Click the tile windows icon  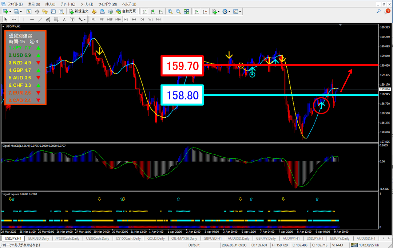(187, 11)
